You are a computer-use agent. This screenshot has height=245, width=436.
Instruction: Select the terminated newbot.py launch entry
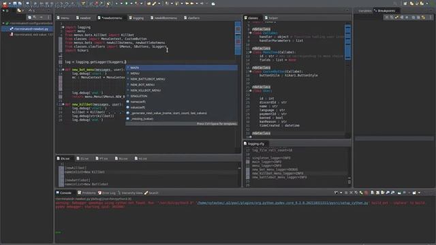[29, 29]
